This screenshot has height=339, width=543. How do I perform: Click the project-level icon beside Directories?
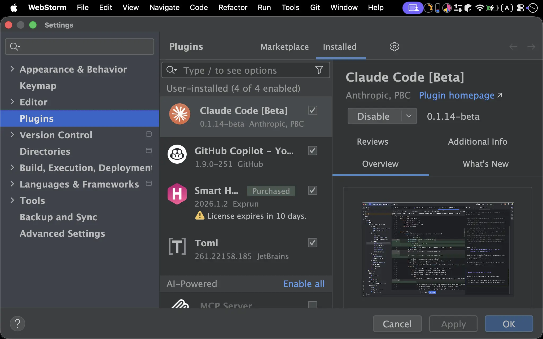pyautogui.click(x=149, y=151)
